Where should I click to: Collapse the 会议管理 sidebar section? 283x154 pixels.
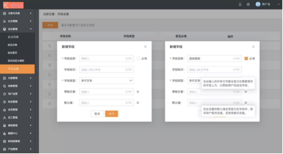tap(31, 29)
